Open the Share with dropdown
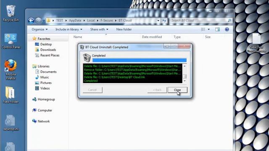The height and width of the screenshot is (151, 269). click(x=99, y=29)
